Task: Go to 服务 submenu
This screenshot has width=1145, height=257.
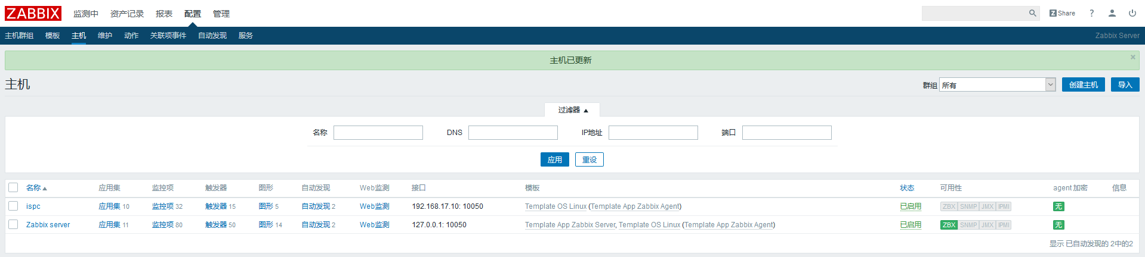Action: 246,36
